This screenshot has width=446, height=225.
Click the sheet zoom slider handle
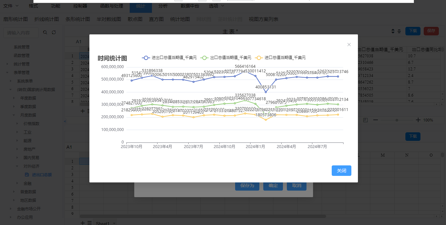click(x=397, y=120)
